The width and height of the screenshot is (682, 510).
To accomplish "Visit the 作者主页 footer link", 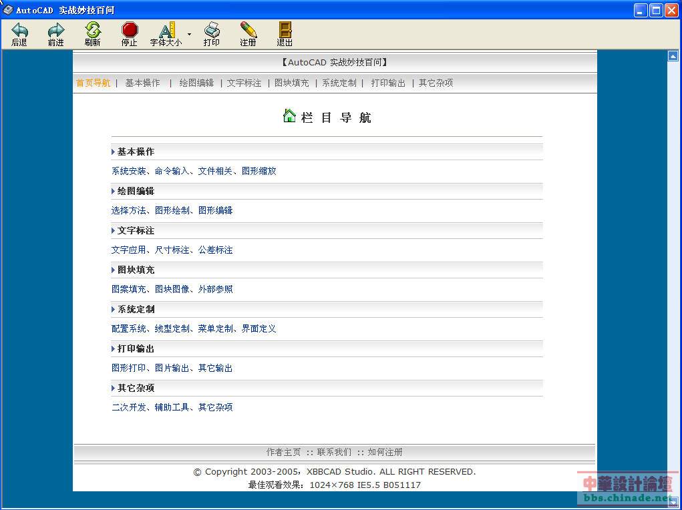I will 284,452.
